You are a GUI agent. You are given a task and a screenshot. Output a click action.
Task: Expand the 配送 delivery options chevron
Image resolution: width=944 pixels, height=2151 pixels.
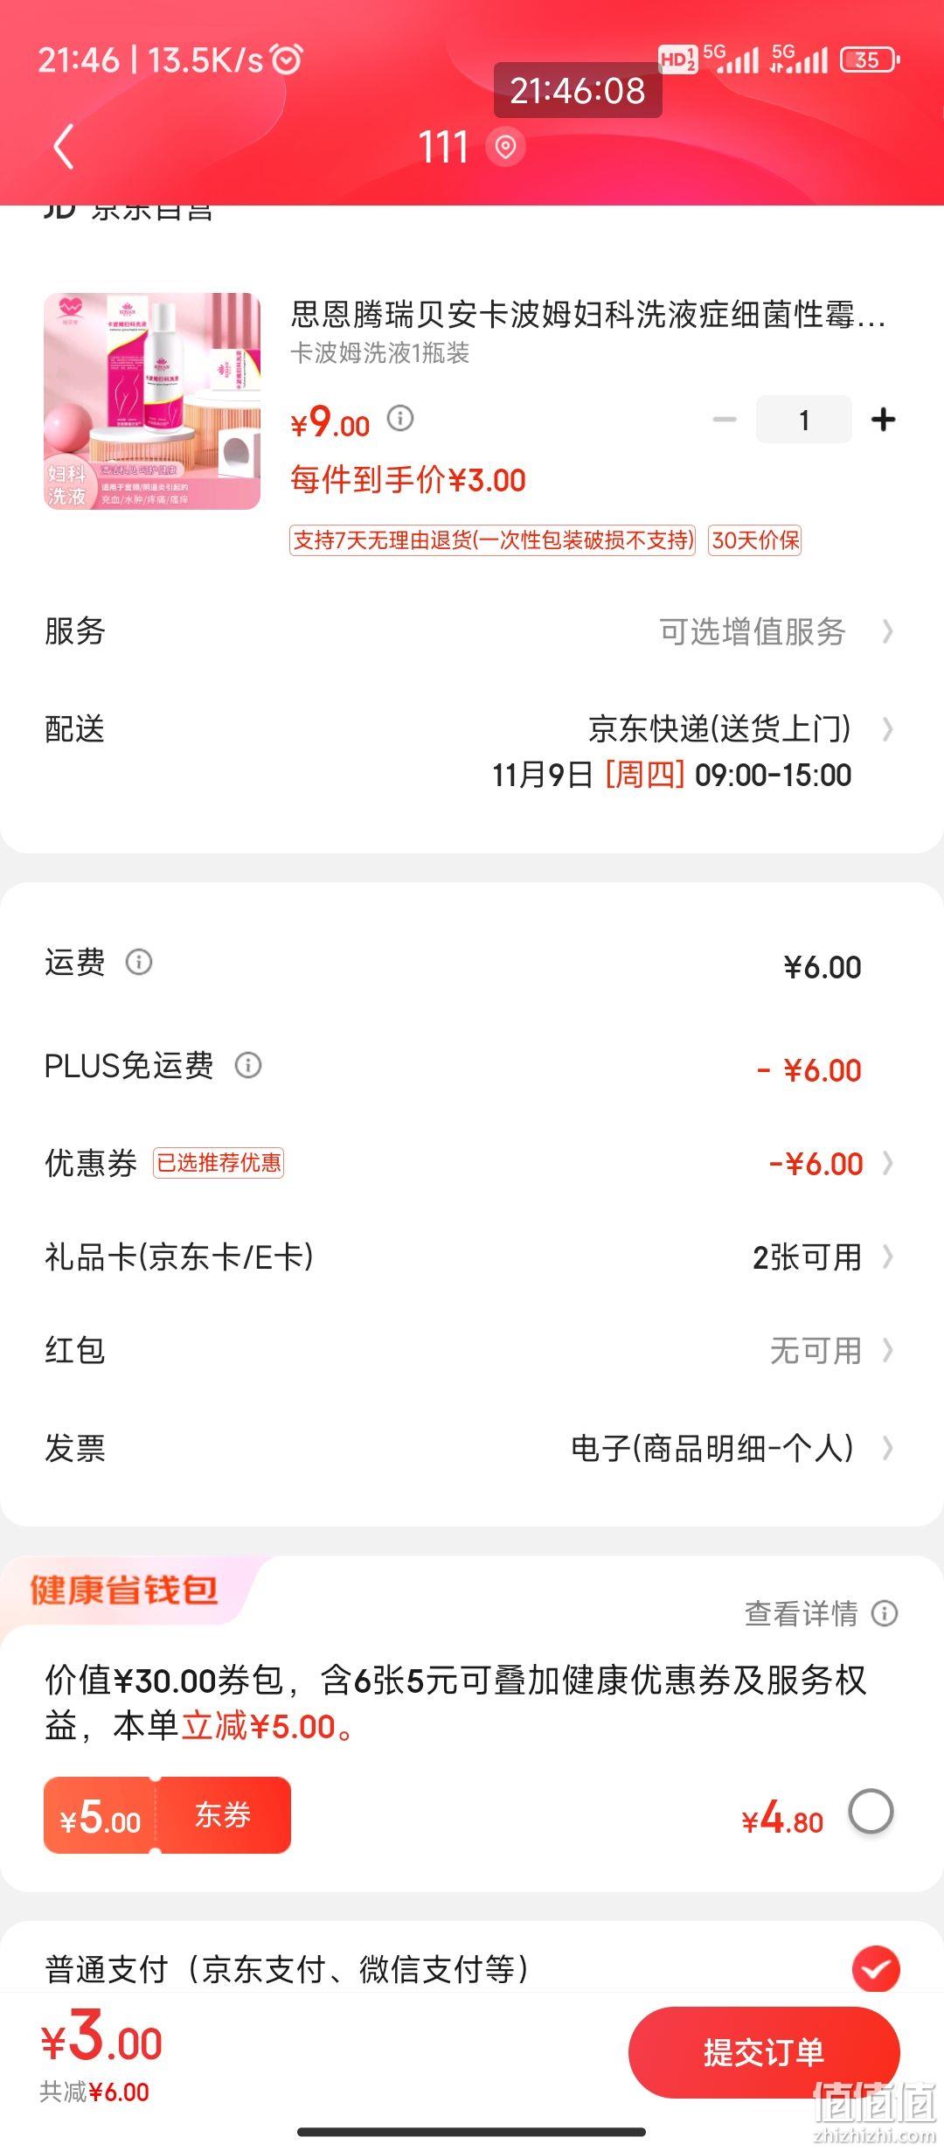[888, 729]
